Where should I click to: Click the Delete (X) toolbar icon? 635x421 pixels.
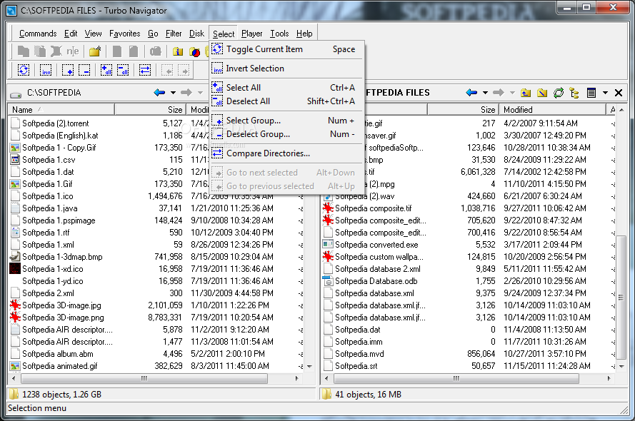pyautogui.click(x=56, y=51)
